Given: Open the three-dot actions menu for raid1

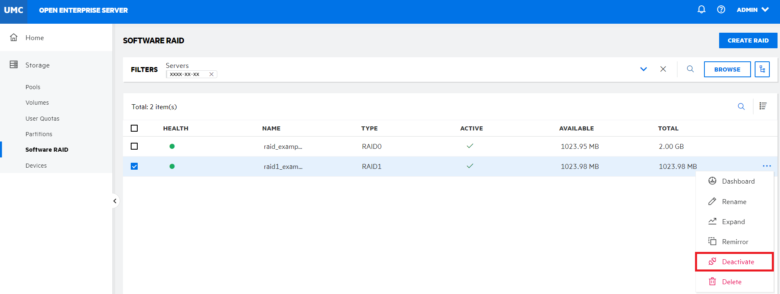Looking at the screenshot, I should click(x=767, y=166).
